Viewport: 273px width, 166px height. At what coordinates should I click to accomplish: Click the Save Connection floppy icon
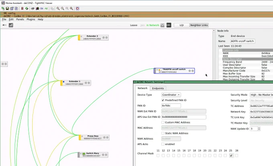click(x=7, y=8)
